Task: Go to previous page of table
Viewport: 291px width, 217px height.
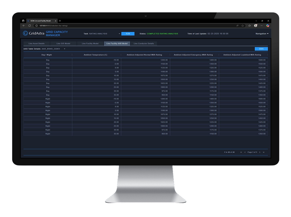Action: (245, 152)
